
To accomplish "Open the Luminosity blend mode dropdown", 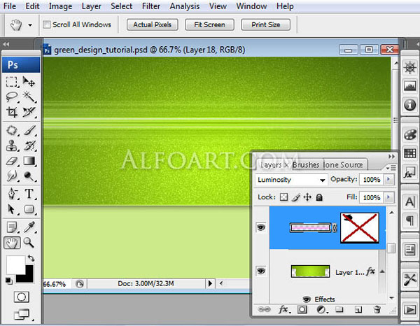I will 291,180.
